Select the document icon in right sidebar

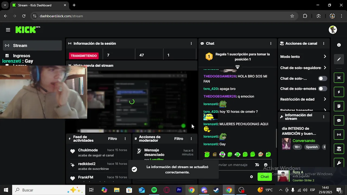point(339,106)
